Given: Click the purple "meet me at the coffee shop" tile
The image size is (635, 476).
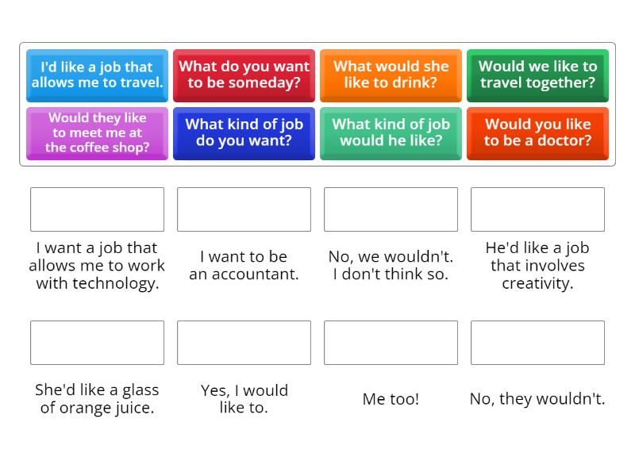Looking at the screenshot, I should [97, 132].
